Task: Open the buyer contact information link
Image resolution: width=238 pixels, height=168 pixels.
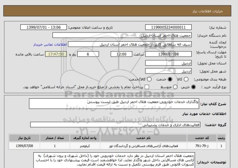Action: click(50, 45)
